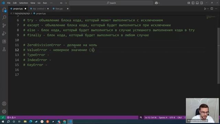
Task: Open Run and Debug view
Action: click(x=4, y=33)
